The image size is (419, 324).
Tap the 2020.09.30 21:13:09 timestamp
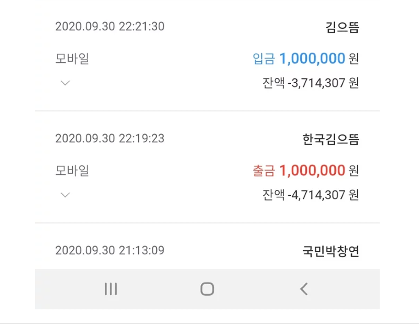tap(109, 250)
